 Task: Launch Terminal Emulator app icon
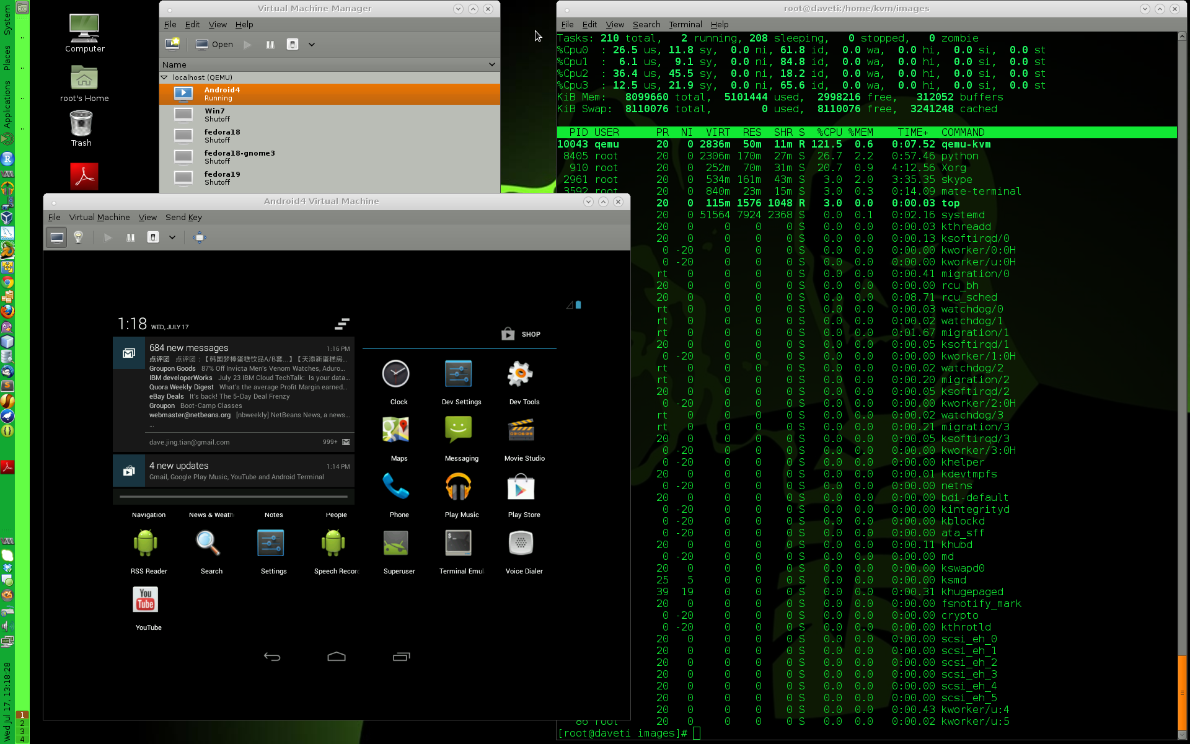[458, 543]
